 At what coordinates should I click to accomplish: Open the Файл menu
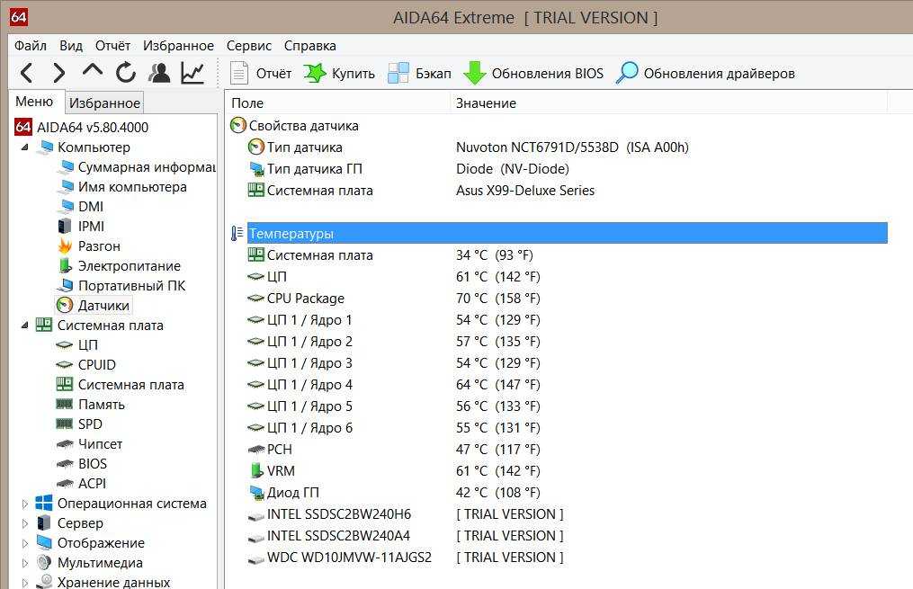pyautogui.click(x=31, y=45)
